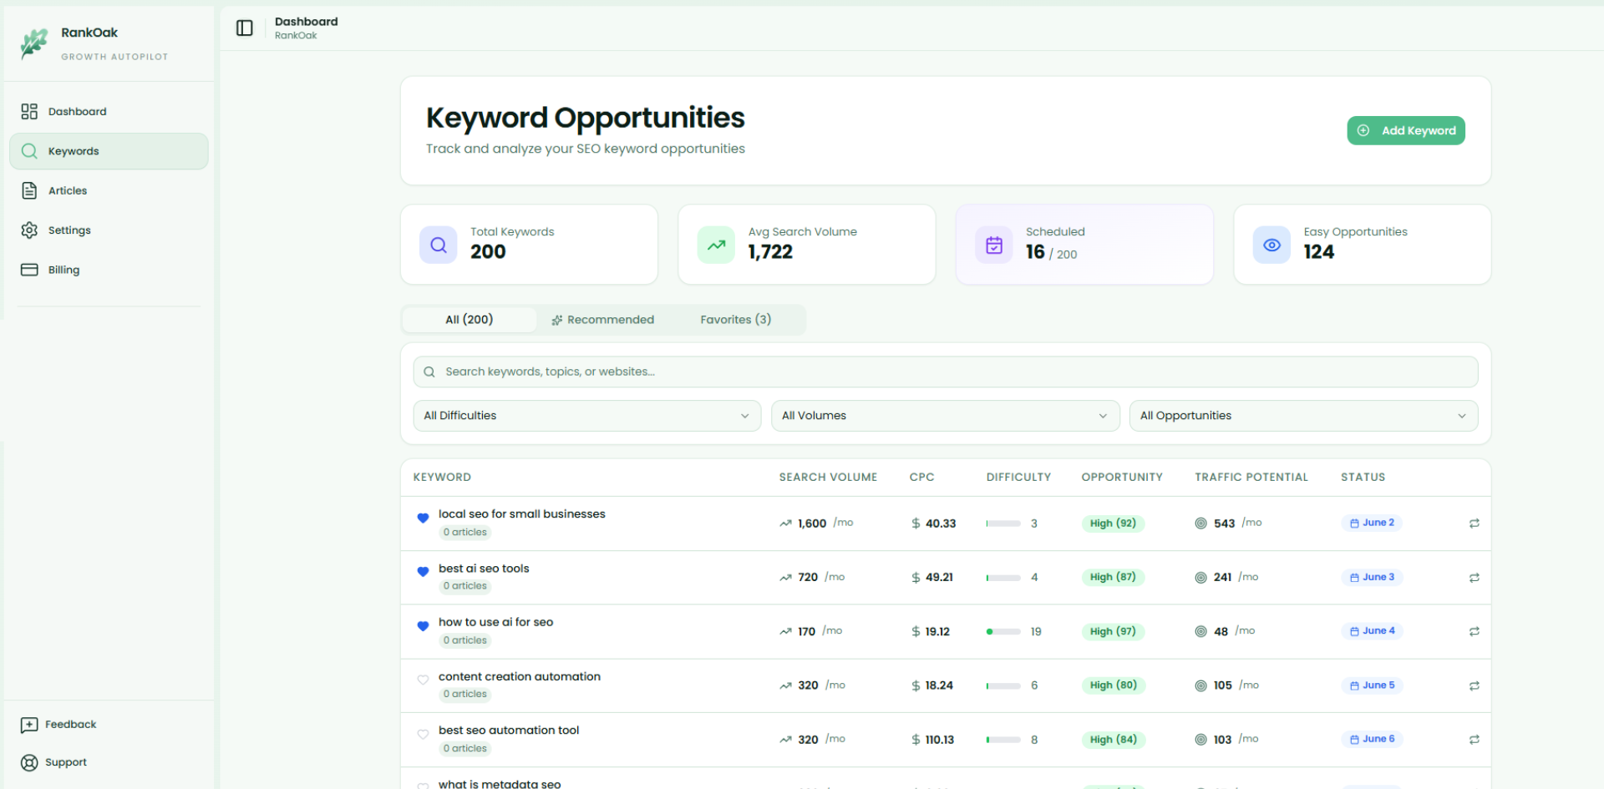Click the dollar icon beside 110.13
Viewport: 1604px width, 789px height.
click(x=916, y=740)
